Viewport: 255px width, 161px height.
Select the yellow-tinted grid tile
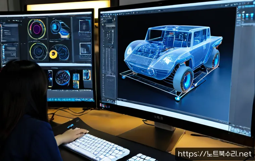76,85
